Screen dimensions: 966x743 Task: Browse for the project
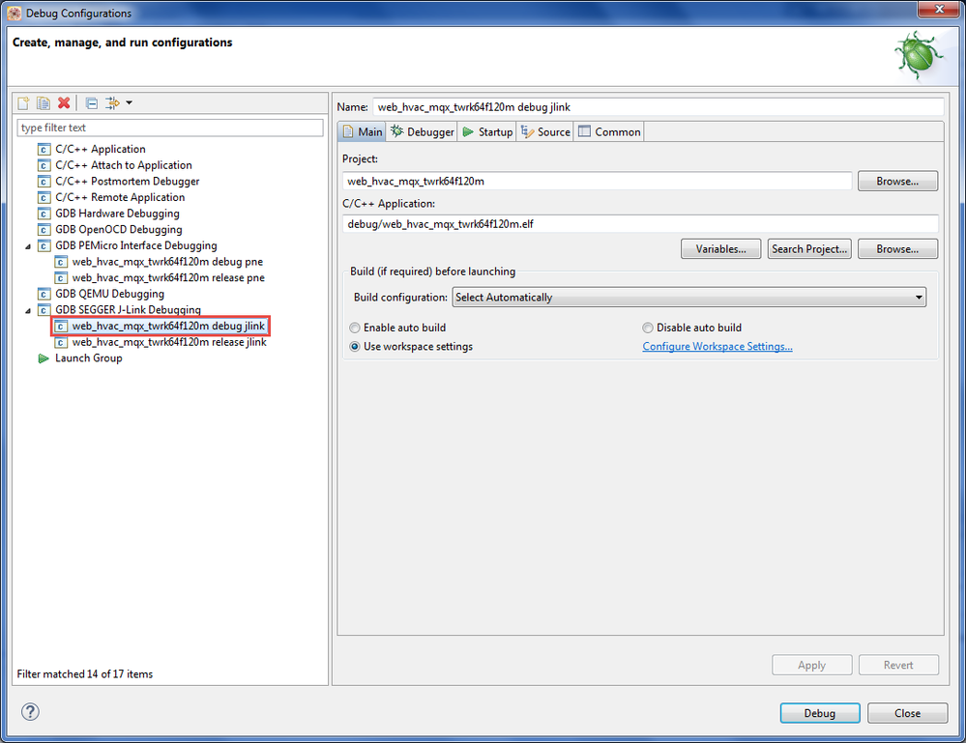[897, 181]
